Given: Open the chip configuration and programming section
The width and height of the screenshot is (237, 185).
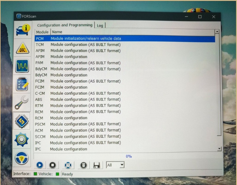Looking at the screenshot, I should tap(22, 121).
